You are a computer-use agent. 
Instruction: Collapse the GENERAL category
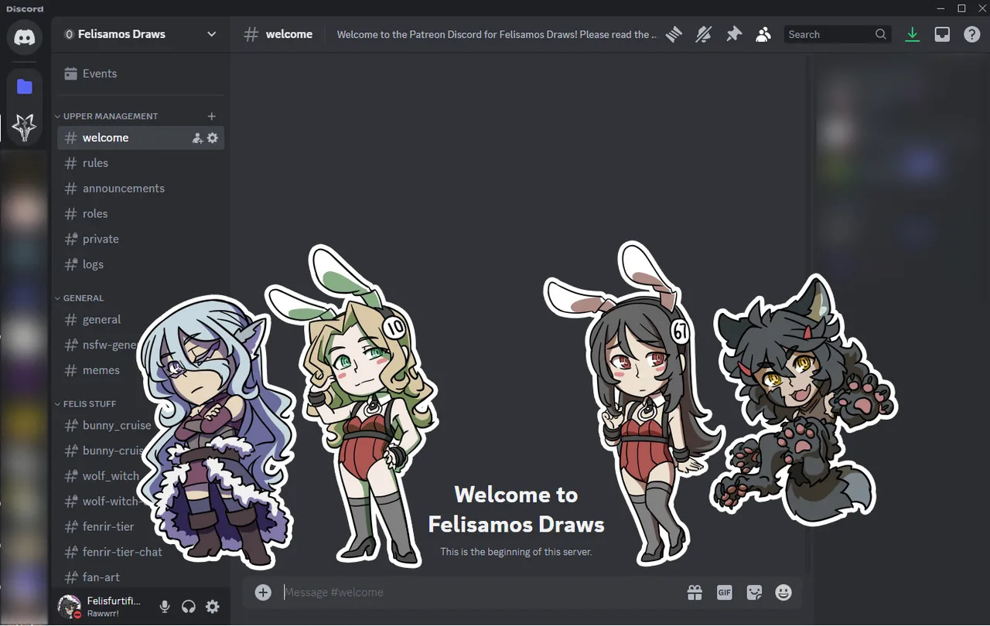point(83,298)
